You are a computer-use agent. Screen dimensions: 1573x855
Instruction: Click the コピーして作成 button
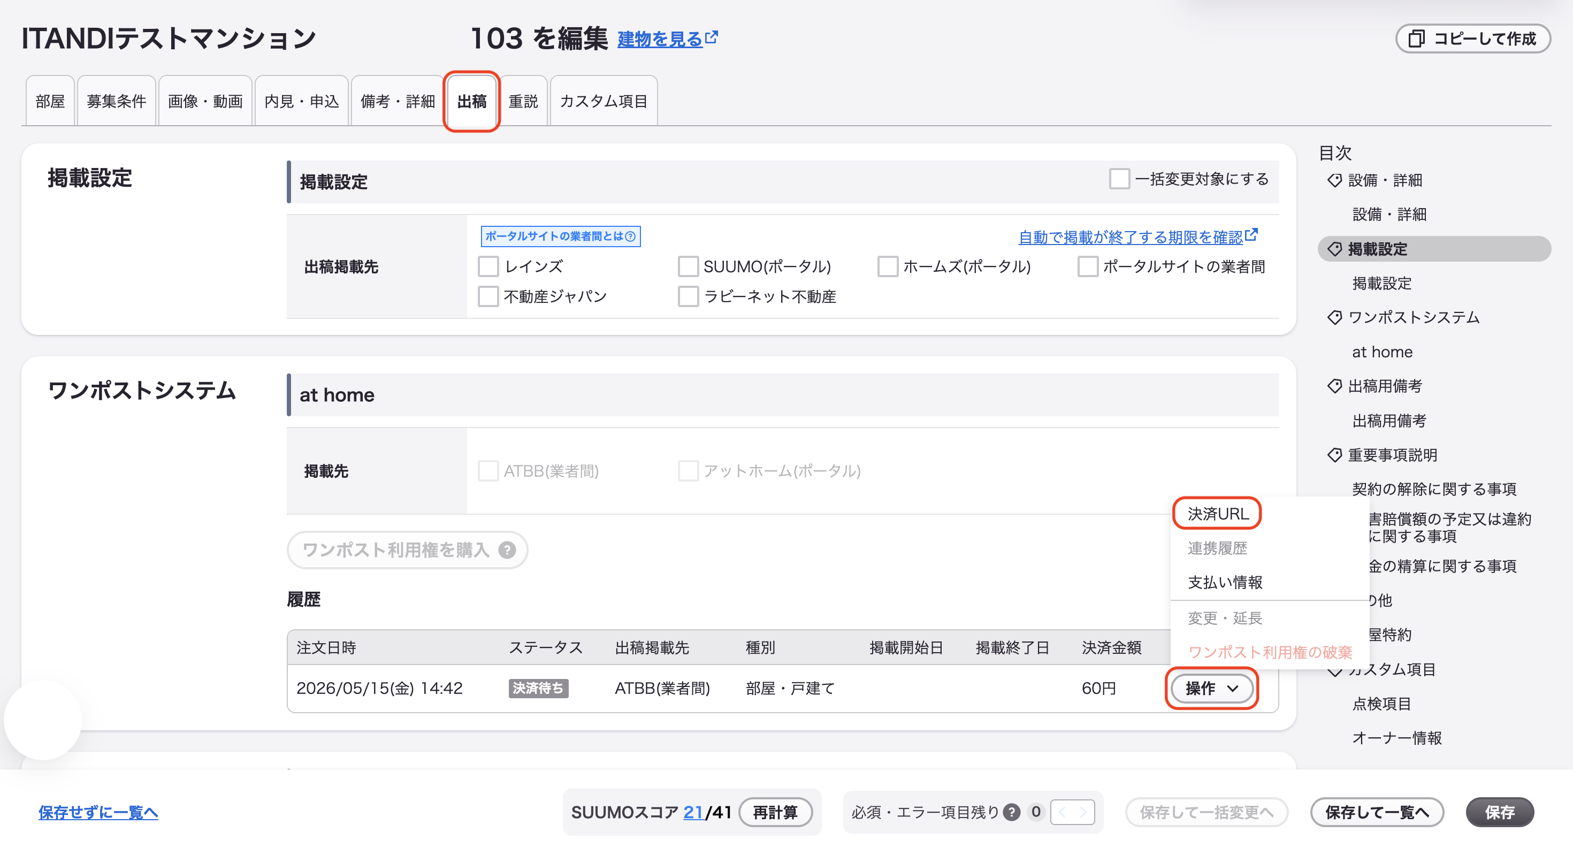tap(1473, 39)
